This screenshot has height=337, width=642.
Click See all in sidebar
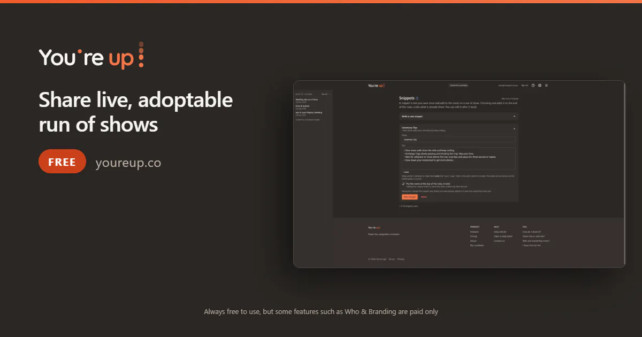click(324, 94)
